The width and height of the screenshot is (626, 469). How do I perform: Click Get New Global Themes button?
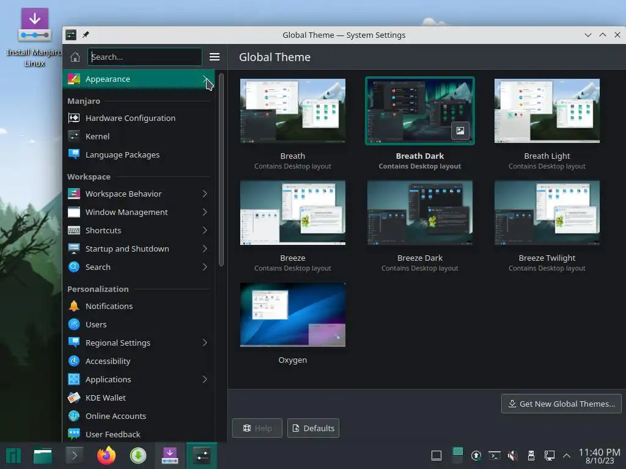[561, 404]
